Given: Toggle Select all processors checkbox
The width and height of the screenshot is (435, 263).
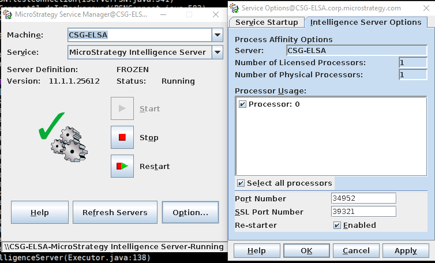Looking at the screenshot, I should (x=241, y=183).
